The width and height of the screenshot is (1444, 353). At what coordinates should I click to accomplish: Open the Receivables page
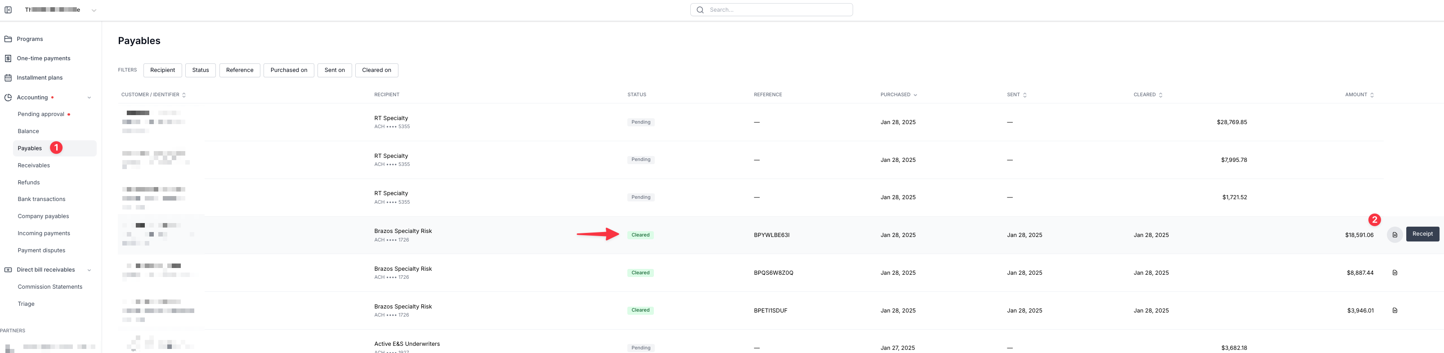pos(34,165)
